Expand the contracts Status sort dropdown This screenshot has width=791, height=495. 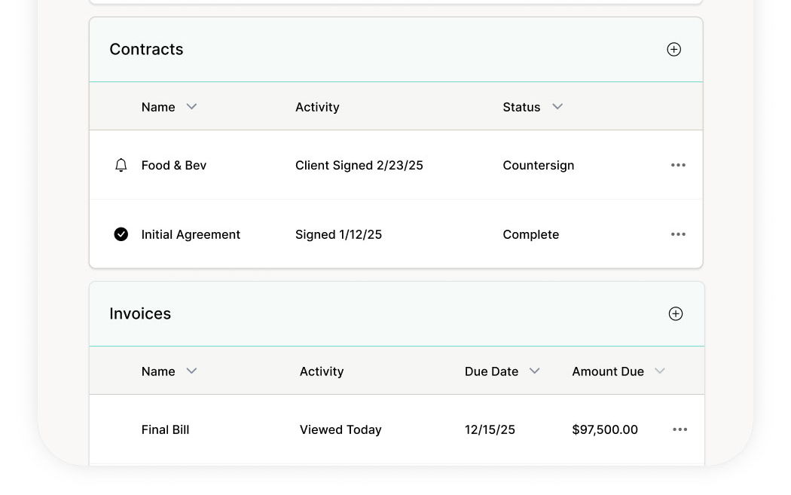557,107
